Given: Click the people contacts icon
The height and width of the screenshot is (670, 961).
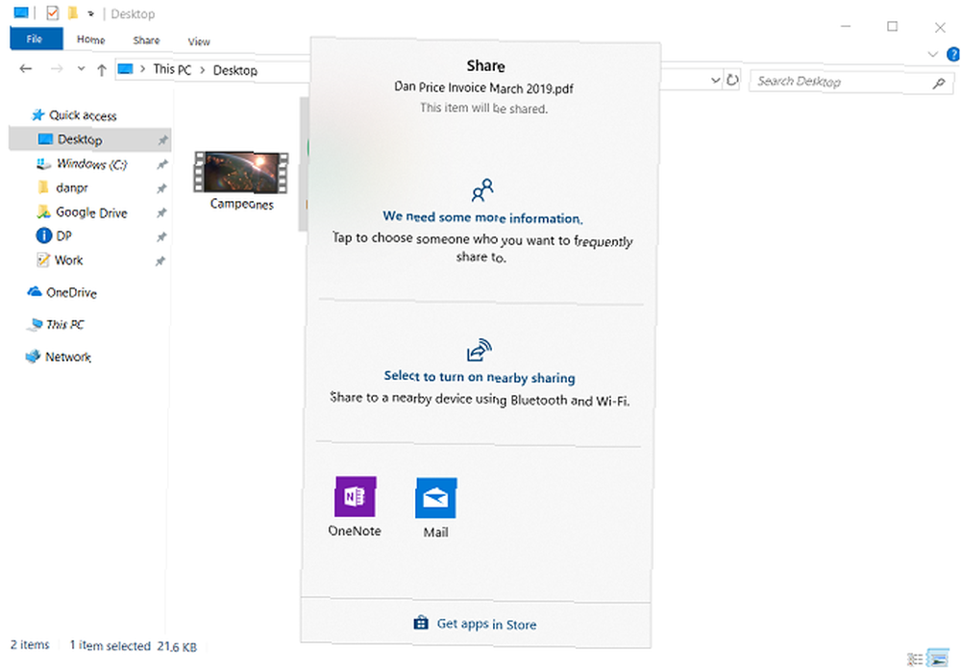Looking at the screenshot, I should pos(482,190).
